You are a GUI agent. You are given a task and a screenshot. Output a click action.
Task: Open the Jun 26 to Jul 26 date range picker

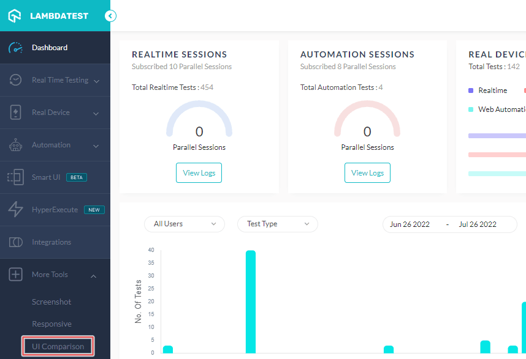click(450, 224)
